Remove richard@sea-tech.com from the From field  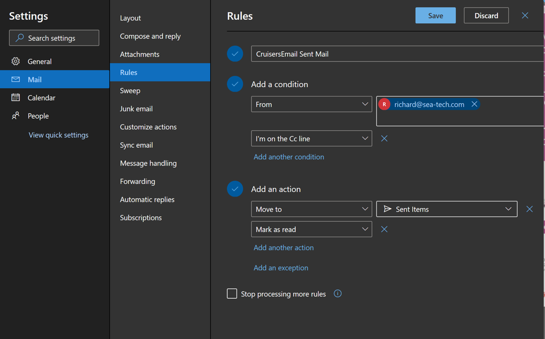474,105
